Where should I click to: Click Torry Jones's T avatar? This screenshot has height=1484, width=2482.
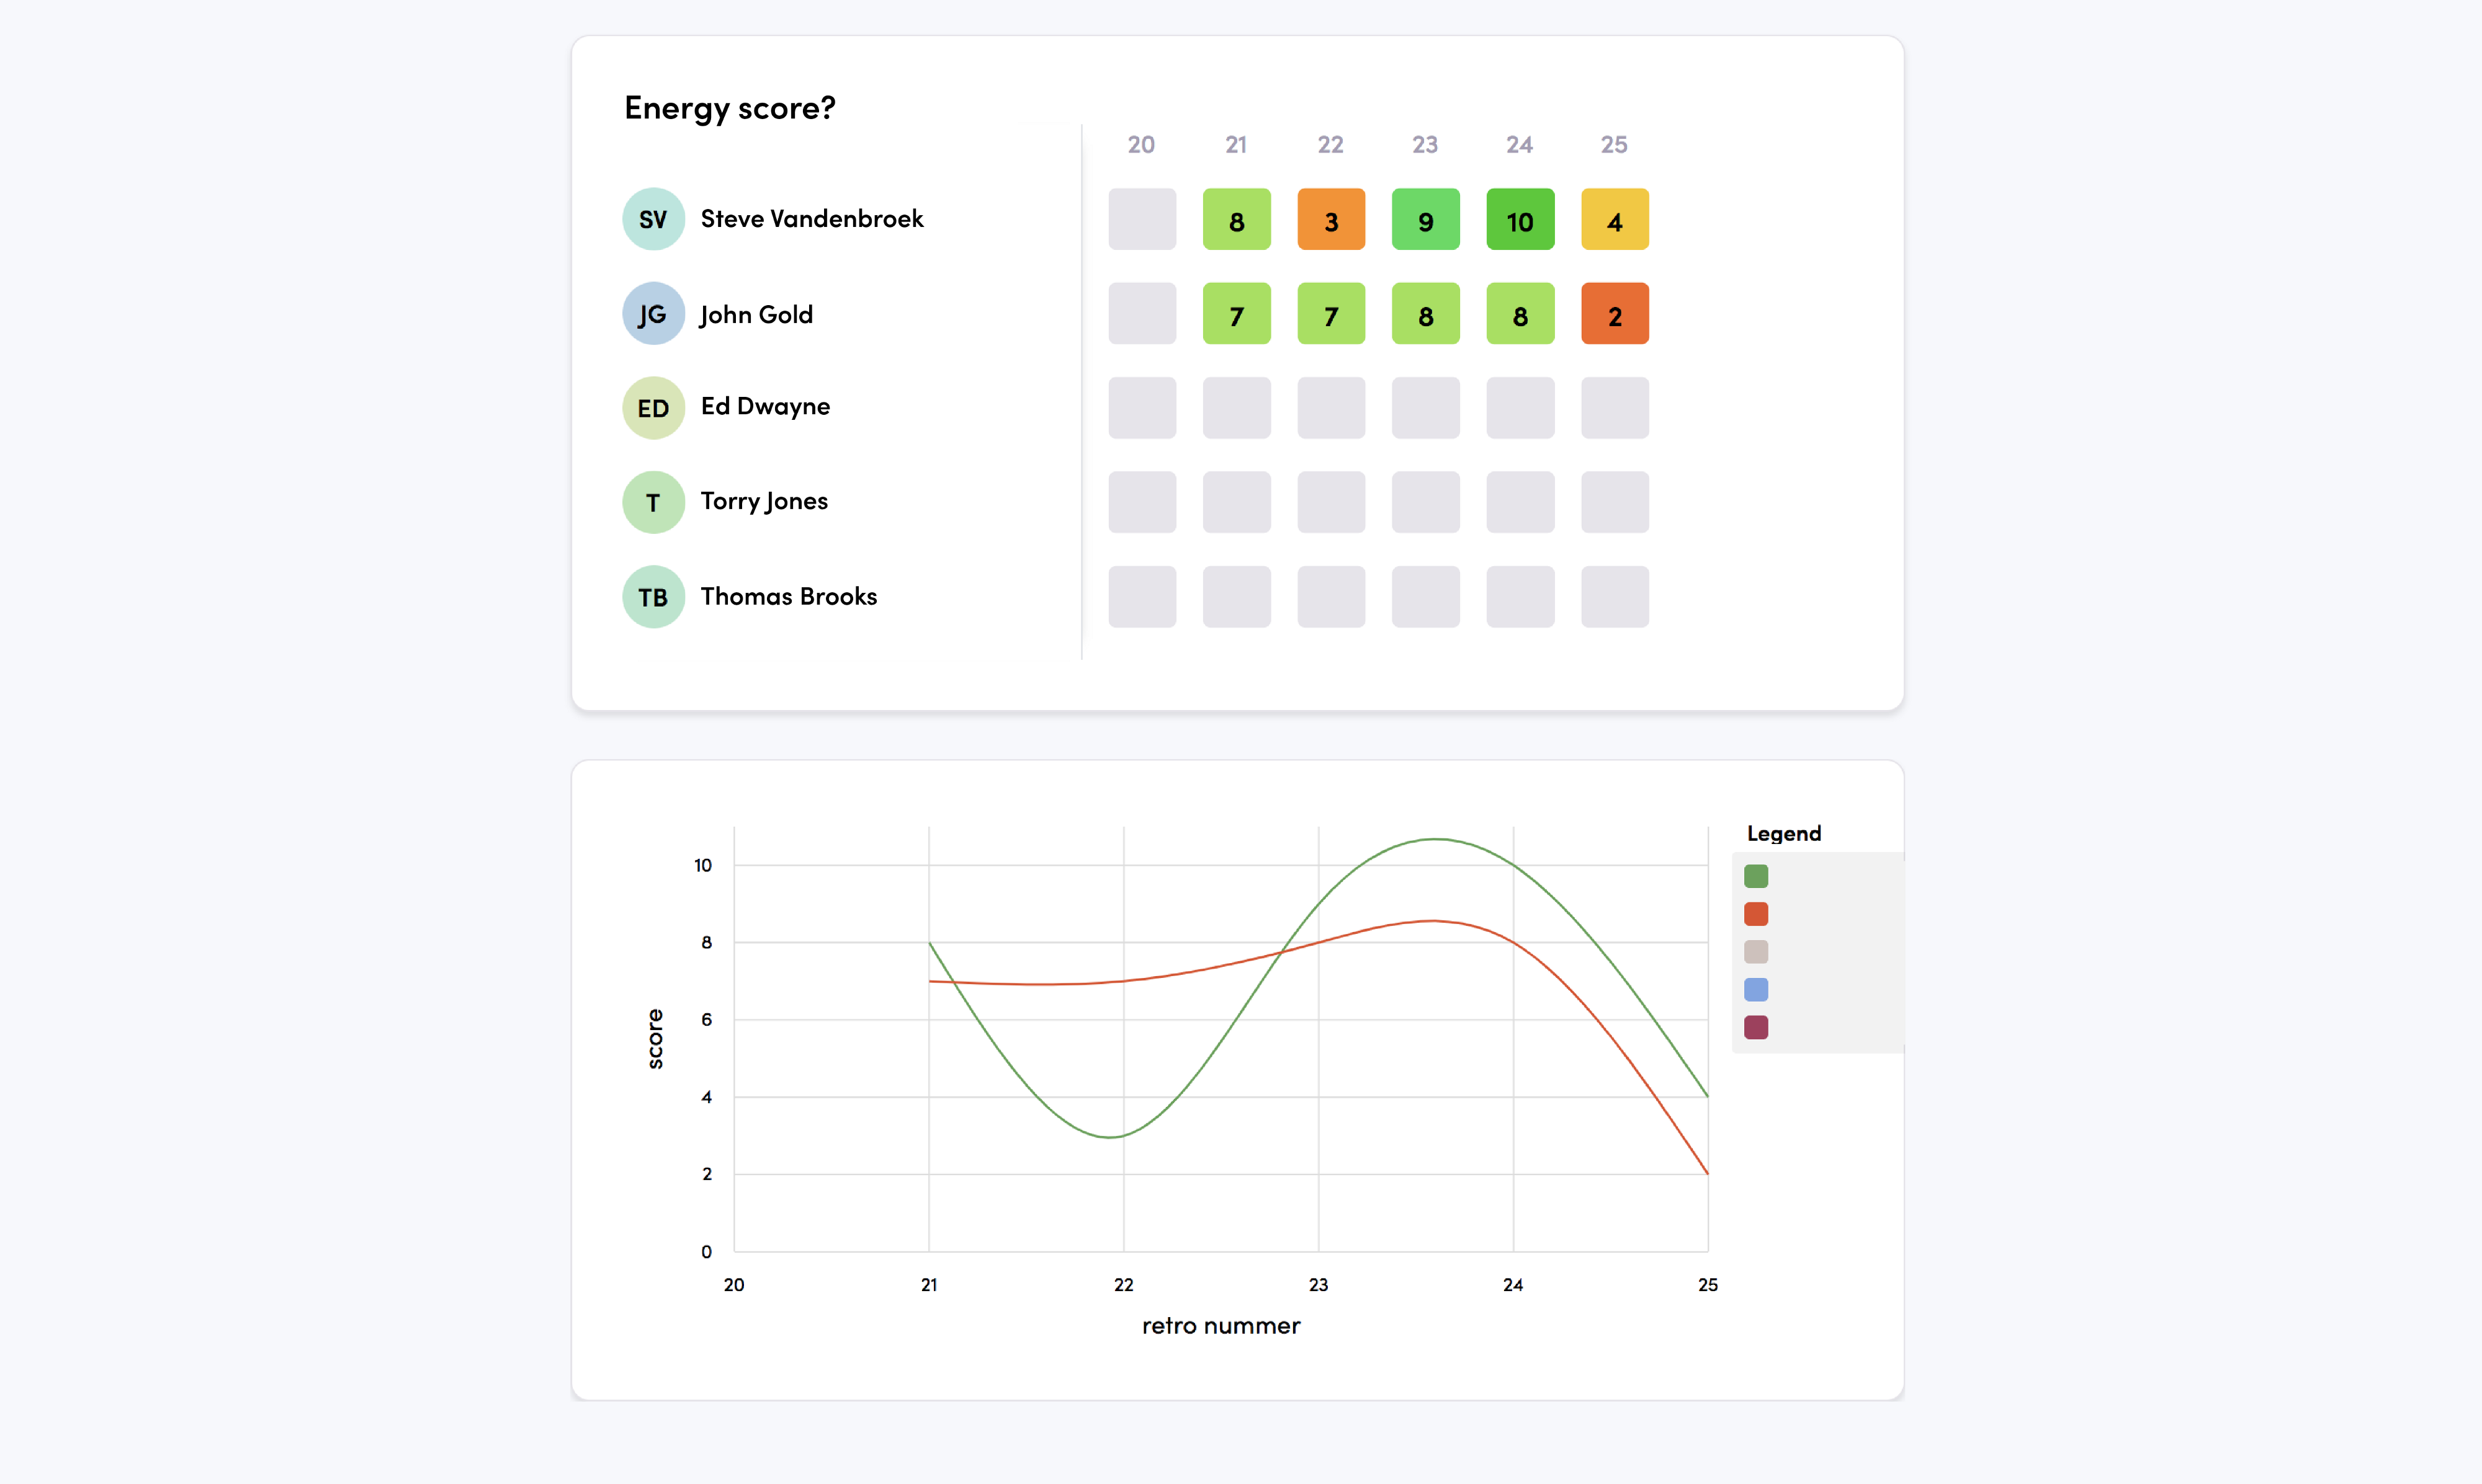[653, 502]
